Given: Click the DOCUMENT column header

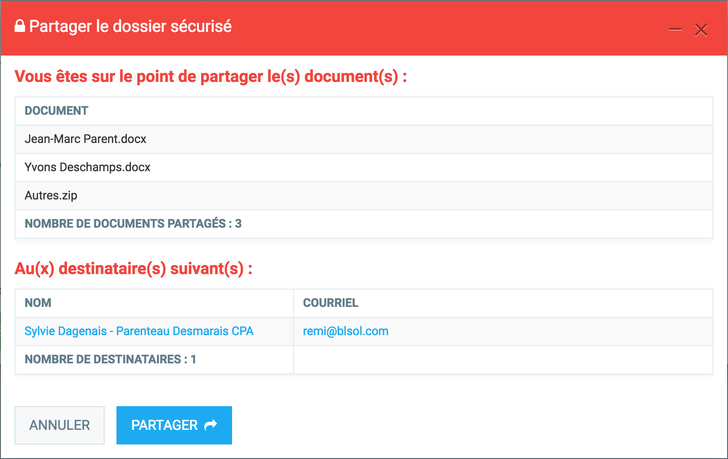Looking at the screenshot, I should click(56, 111).
